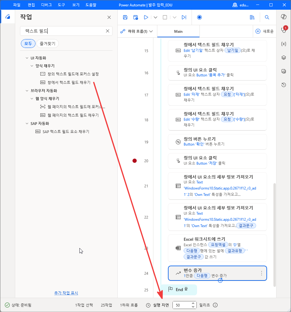This screenshot has height=312, width=291.
Task: Click the stop square icon
Action: coord(165,17)
